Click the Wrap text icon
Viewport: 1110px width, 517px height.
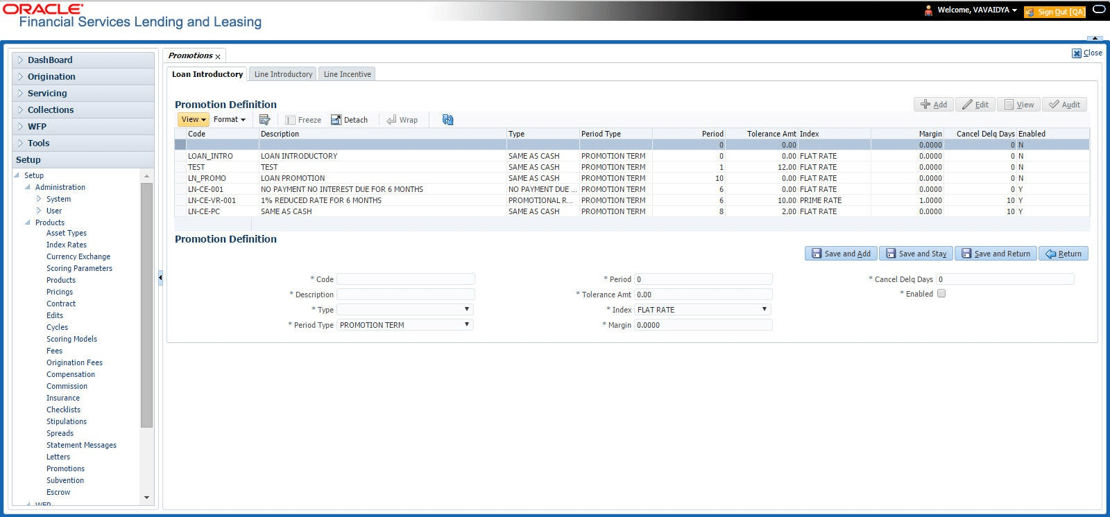391,120
